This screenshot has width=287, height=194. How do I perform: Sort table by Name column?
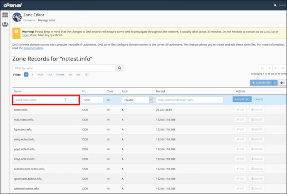point(17,91)
